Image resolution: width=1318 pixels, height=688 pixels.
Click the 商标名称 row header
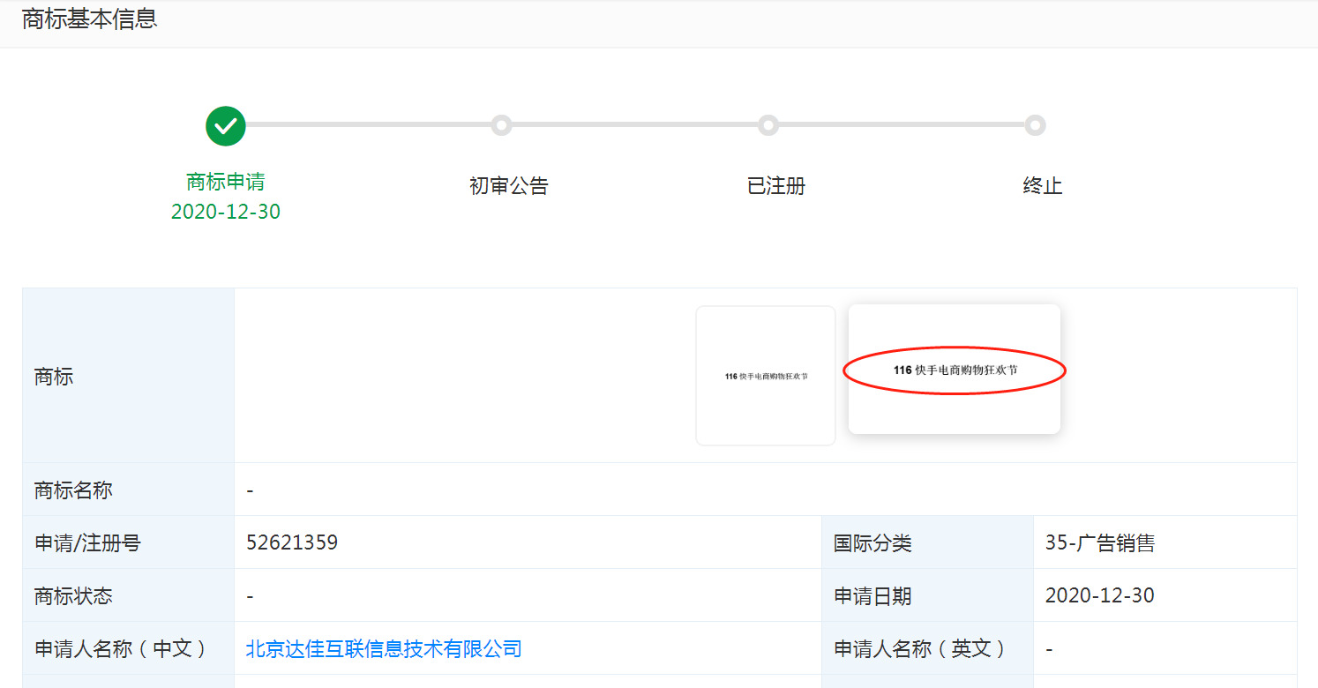(x=129, y=490)
